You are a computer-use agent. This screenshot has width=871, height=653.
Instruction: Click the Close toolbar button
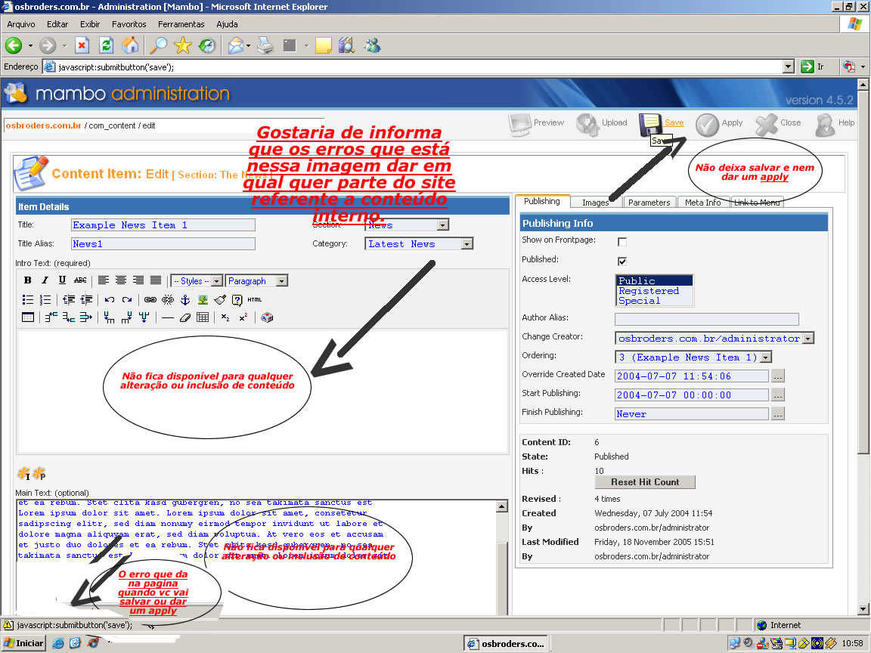click(779, 124)
